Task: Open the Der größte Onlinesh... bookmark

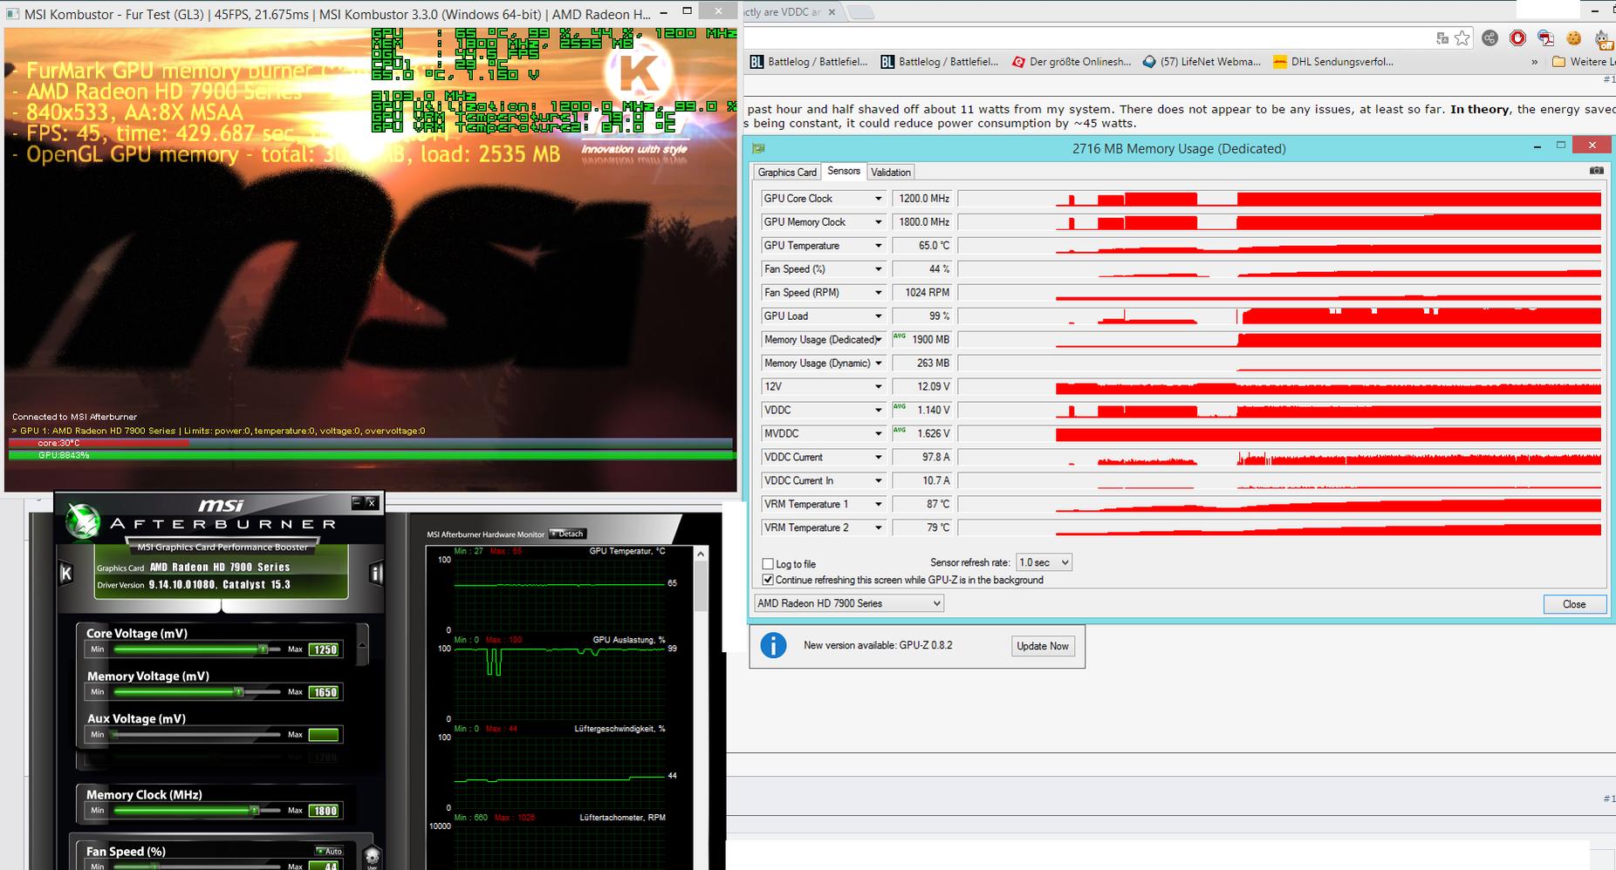Action: (1072, 62)
